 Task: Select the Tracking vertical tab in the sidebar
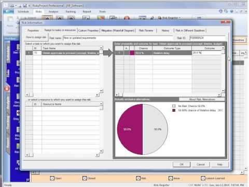click(x=8, y=123)
